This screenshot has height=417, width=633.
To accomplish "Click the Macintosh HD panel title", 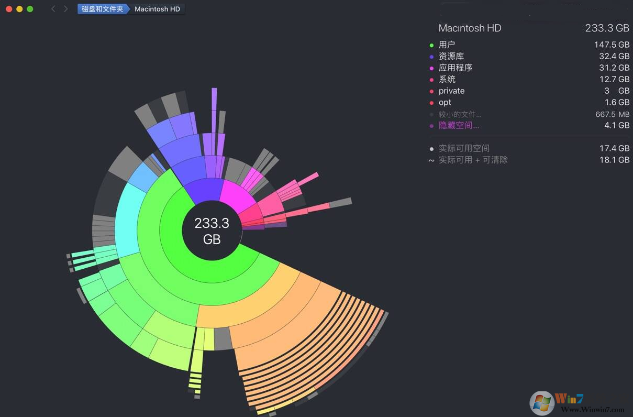I will click(470, 28).
